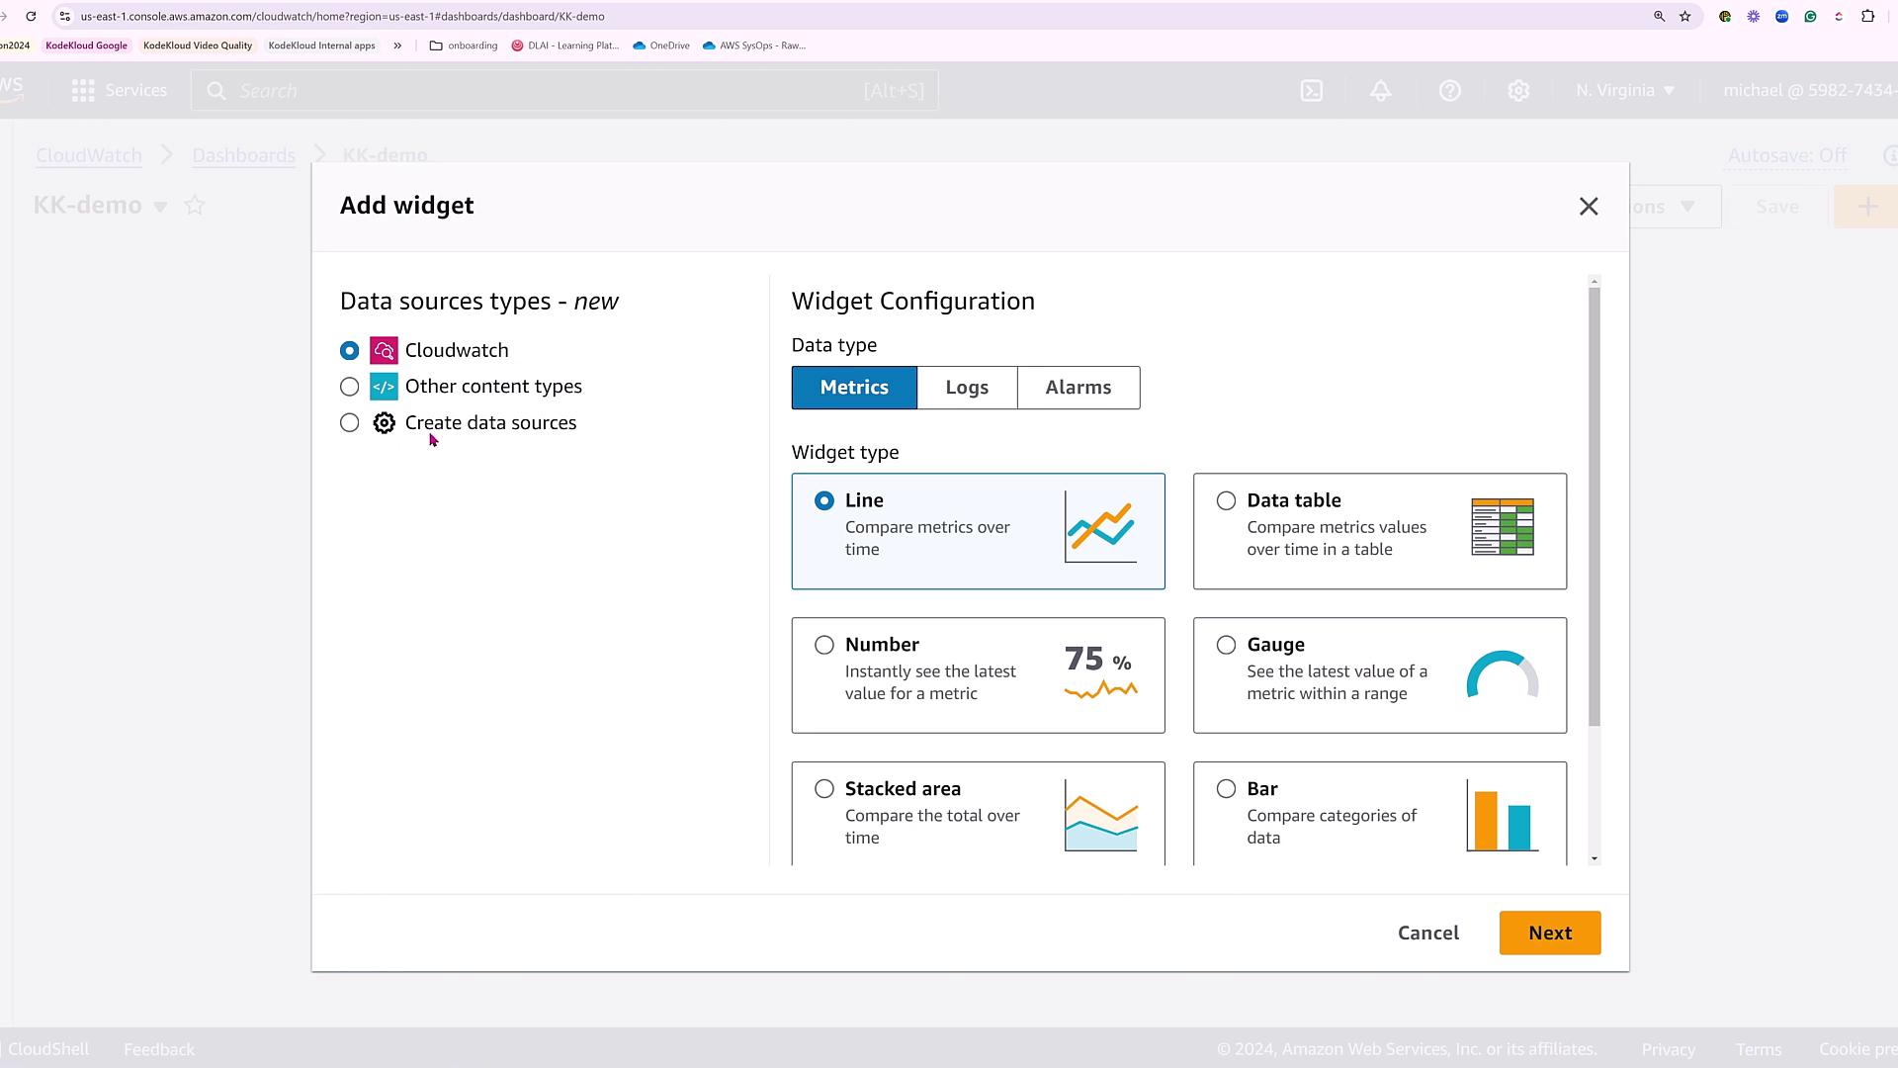Switch data type to Logs tab
Image resolution: width=1898 pixels, height=1068 pixels.
pos(966,388)
